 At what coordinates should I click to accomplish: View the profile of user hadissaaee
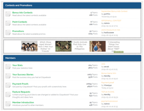[109, 32]
